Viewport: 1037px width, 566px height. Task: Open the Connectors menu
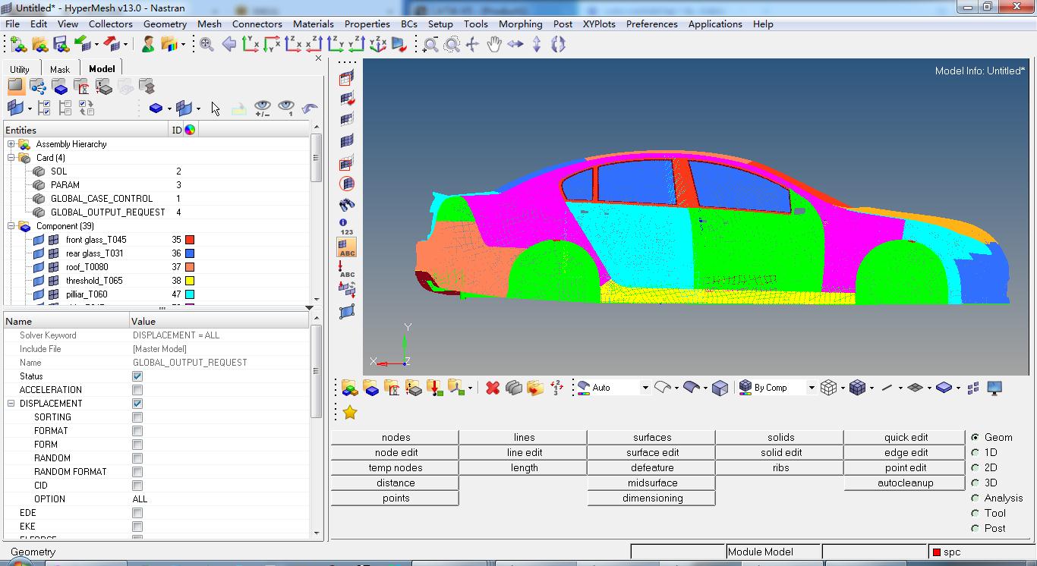257,24
